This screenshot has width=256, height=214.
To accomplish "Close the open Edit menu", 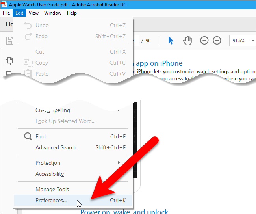I will [x=19, y=13].
